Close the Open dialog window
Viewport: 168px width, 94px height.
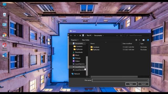pyautogui.click(x=149, y=31)
